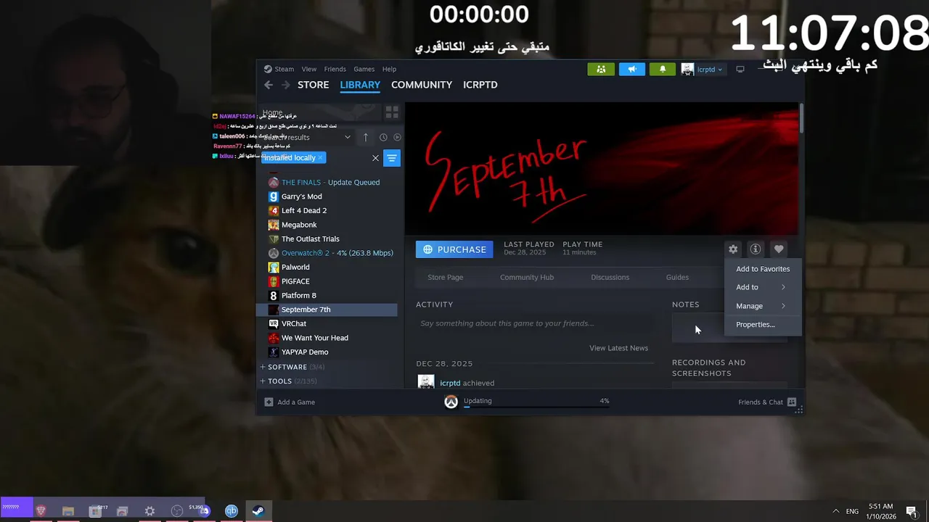Choose Properties... in context menu

pos(763,325)
